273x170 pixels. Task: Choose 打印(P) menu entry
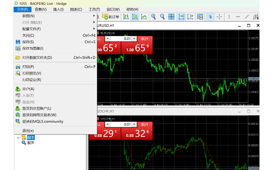click(55, 67)
